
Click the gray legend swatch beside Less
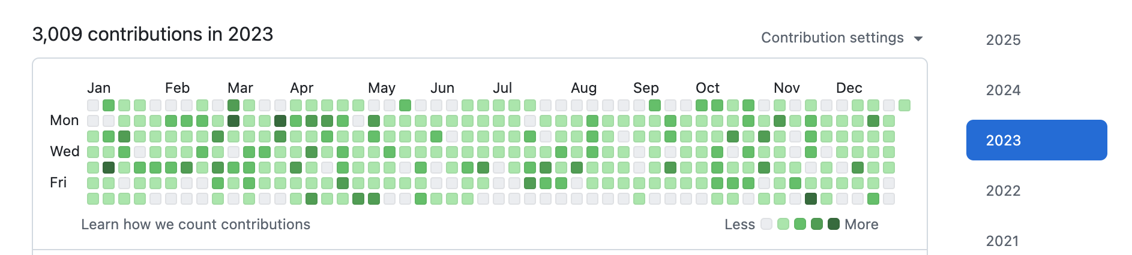[x=766, y=224]
